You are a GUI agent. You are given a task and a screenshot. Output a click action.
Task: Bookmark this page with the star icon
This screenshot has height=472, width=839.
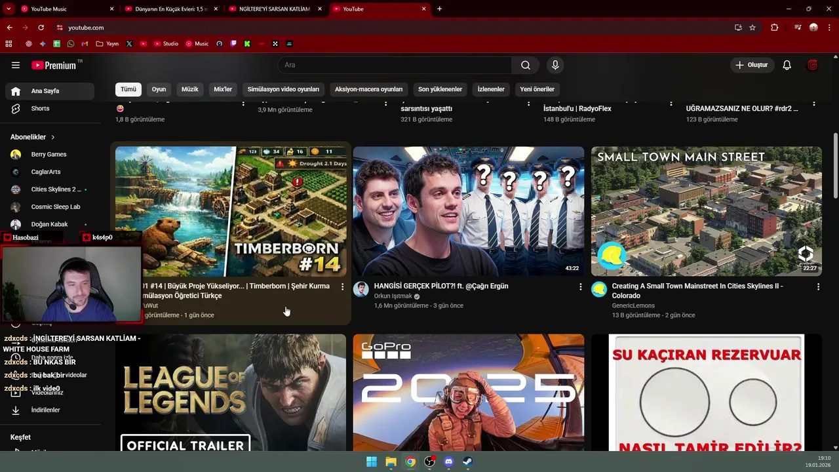[752, 28]
